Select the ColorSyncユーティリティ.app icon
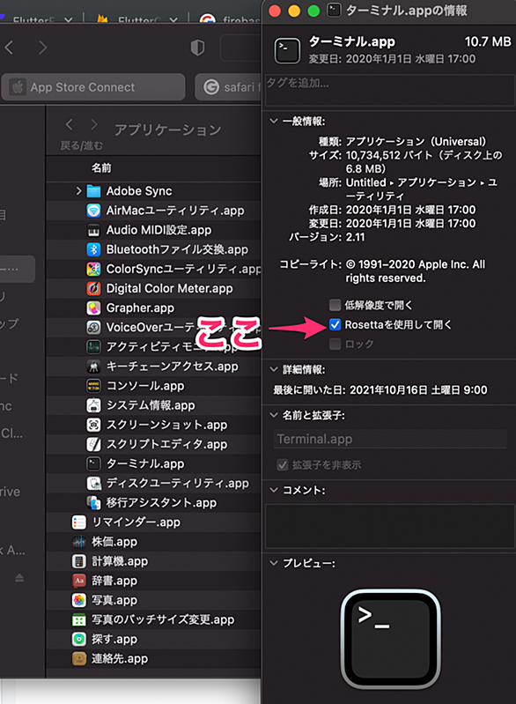Viewport: 516px width, 704px height. pos(93,269)
